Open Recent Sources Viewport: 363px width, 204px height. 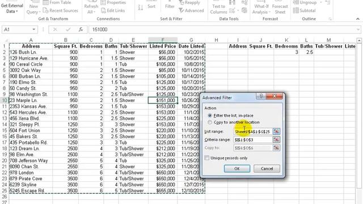61,10
